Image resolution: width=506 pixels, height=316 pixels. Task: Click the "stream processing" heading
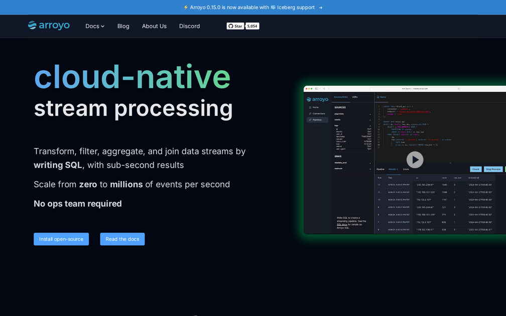point(134,109)
